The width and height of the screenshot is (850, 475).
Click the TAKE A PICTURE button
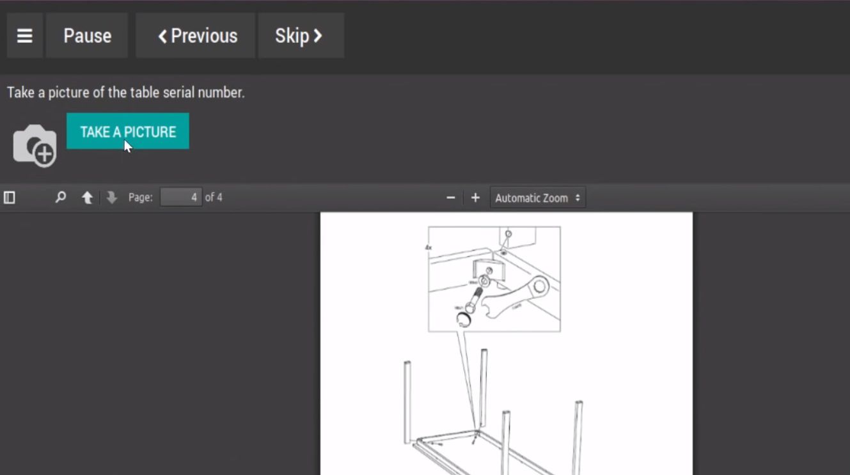128,131
